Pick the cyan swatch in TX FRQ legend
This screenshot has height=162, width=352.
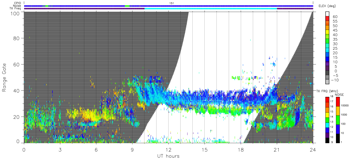tap(327, 125)
